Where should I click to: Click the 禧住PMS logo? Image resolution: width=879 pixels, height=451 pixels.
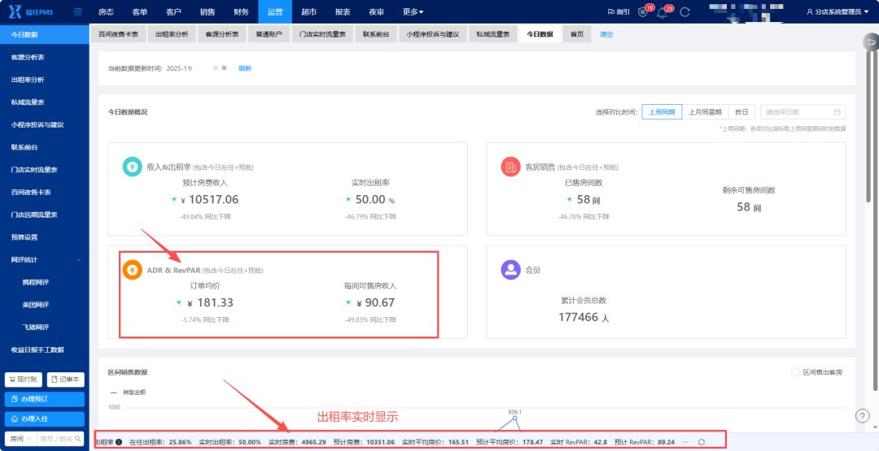(x=32, y=11)
